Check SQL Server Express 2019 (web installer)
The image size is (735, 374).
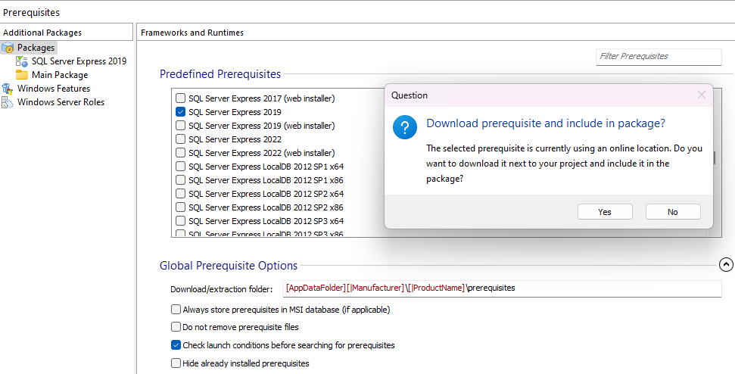pyautogui.click(x=180, y=126)
